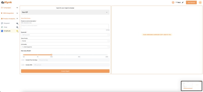Click the 'Some Must Haves' heading
The height and width of the screenshot is (92, 203).
[x=26, y=18]
